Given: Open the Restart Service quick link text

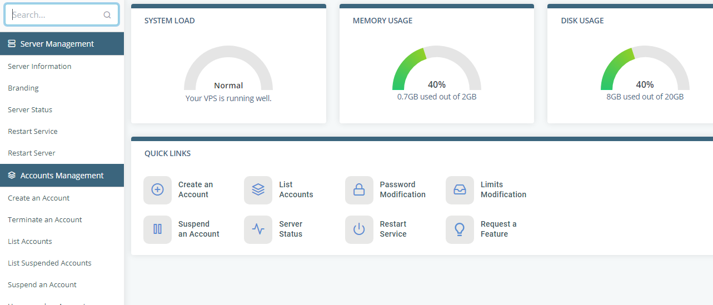Looking at the screenshot, I should click(393, 229).
